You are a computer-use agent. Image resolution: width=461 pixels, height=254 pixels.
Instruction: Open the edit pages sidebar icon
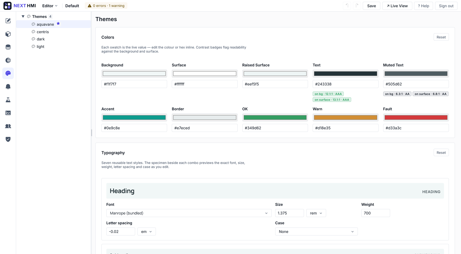point(8,21)
